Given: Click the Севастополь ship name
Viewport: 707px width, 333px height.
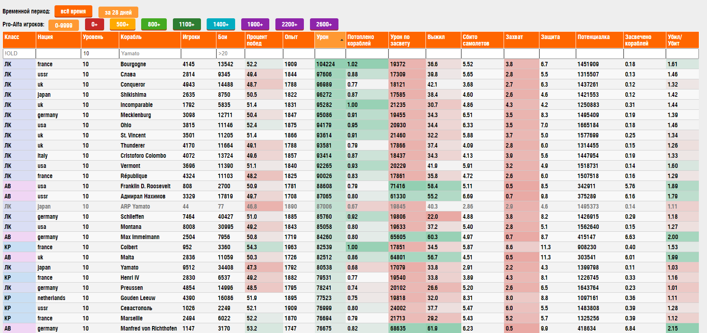Looking at the screenshot, I should tap(136, 308).
